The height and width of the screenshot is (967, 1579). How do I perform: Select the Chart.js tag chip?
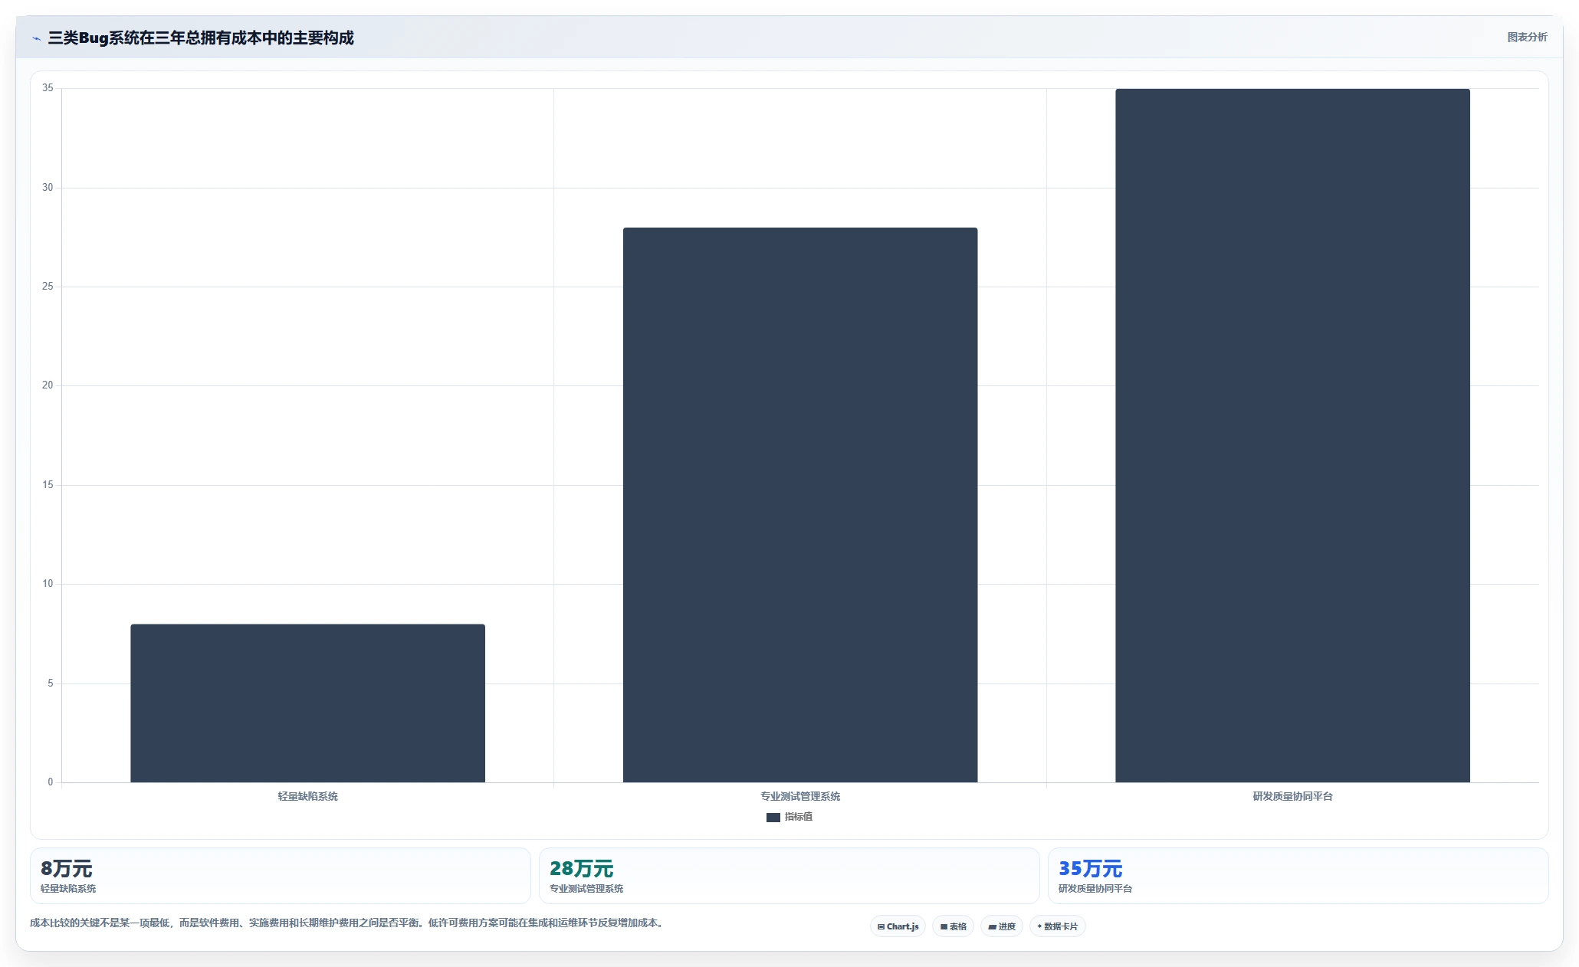tap(898, 926)
